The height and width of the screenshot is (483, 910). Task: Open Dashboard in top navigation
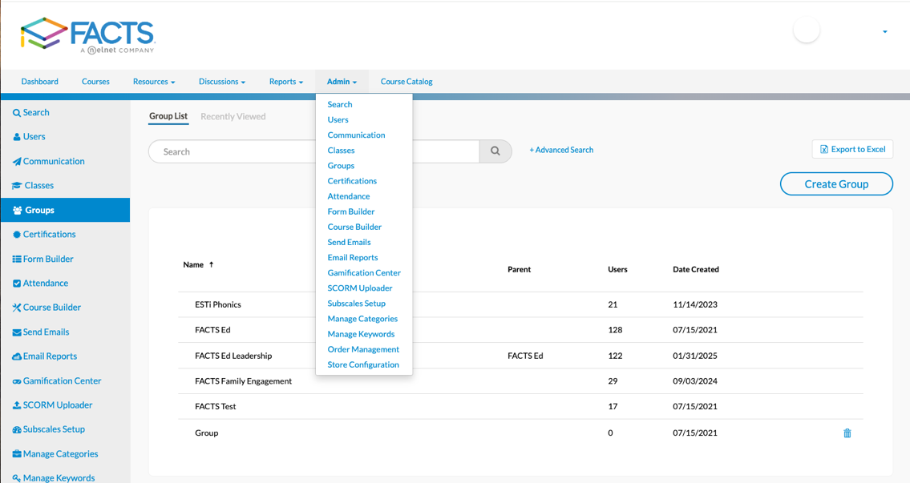click(39, 82)
